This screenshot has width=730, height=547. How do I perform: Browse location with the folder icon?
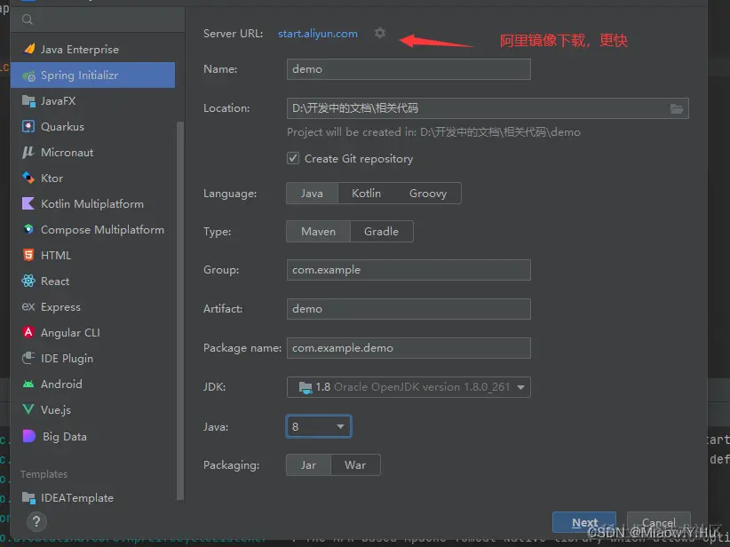(677, 108)
